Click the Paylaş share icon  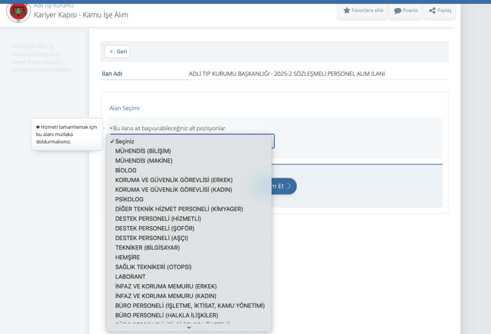pyautogui.click(x=432, y=11)
